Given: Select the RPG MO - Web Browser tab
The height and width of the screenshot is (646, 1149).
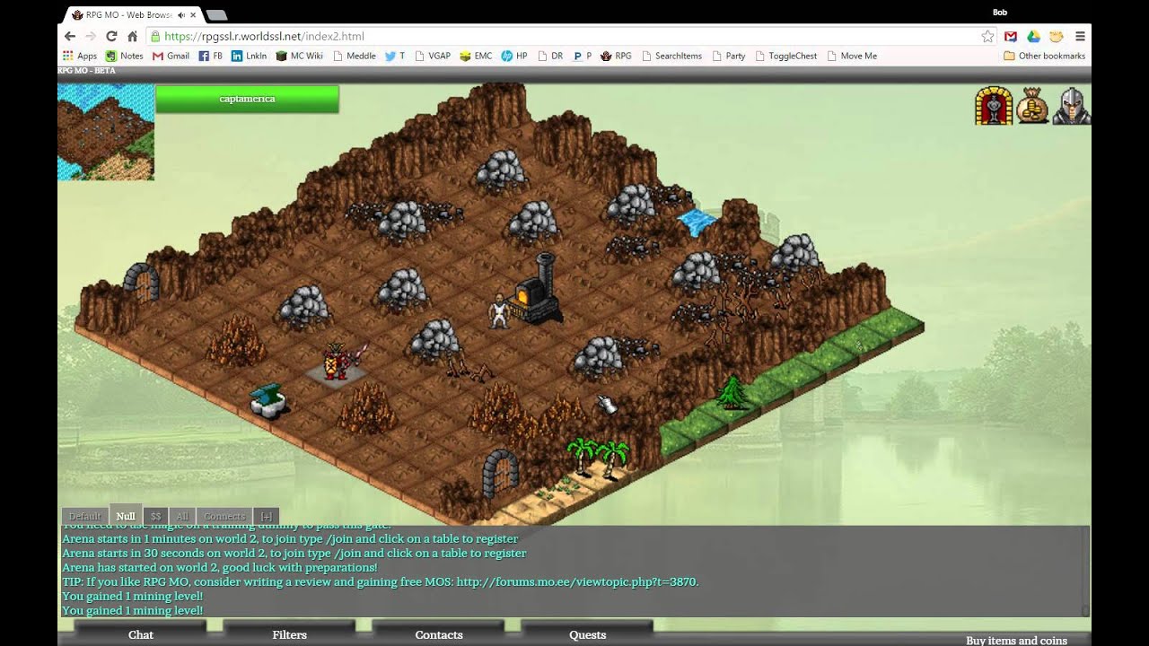Looking at the screenshot, I should pyautogui.click(x=135, y=15).
